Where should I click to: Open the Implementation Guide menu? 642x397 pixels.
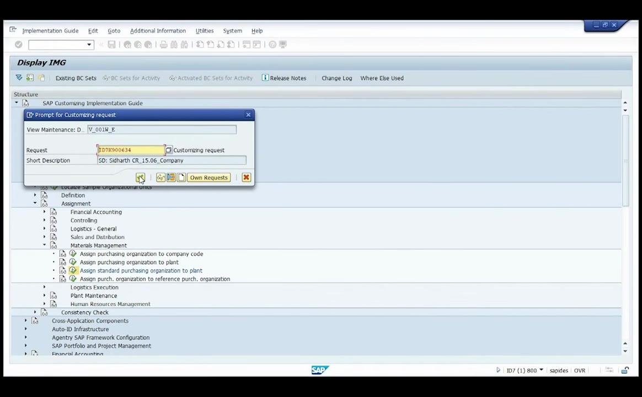point(50,31)
